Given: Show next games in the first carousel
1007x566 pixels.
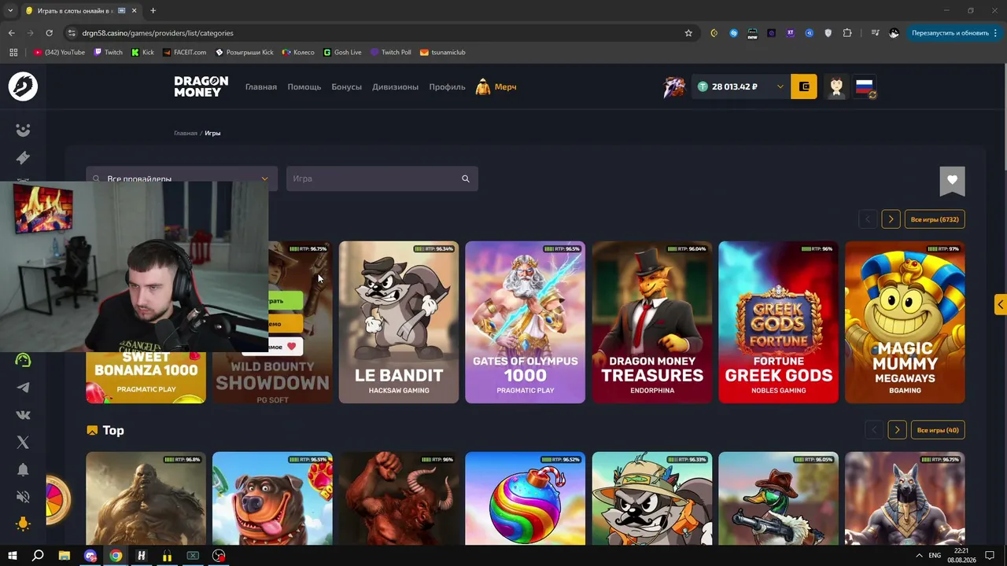Looking at the screenshot, I should click(891, 219).
